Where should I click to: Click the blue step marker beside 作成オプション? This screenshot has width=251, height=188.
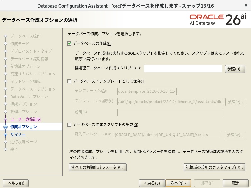6,127
